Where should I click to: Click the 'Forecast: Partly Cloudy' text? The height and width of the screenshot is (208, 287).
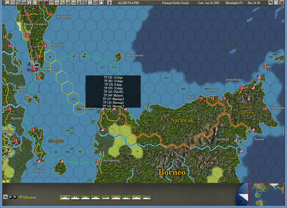[x=175, y=3]
